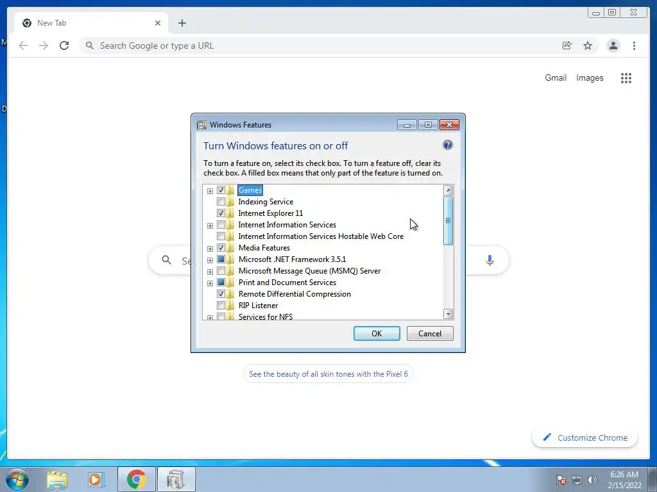
Task: Open Chrome's three-dot menu
Action: (x=634, y=45)
